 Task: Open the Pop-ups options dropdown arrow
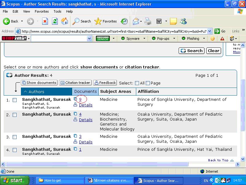[174, 39]
